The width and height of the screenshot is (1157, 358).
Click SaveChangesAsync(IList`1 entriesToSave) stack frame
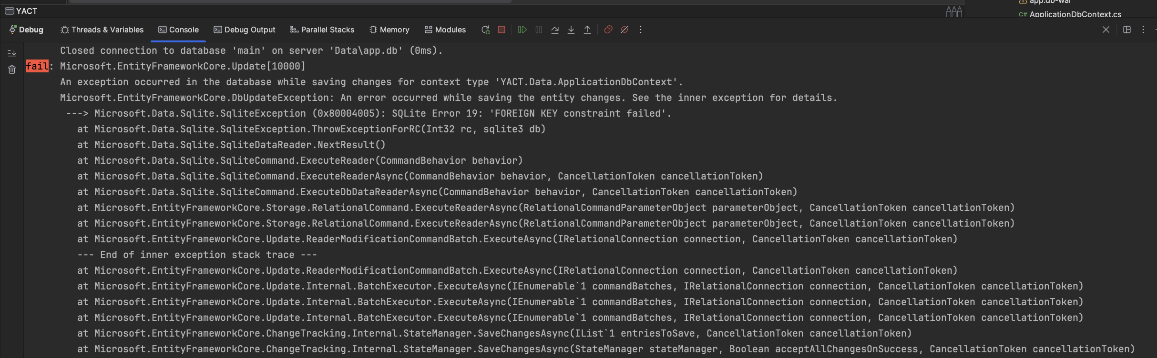pyautogui.click(x=494, y=333)
